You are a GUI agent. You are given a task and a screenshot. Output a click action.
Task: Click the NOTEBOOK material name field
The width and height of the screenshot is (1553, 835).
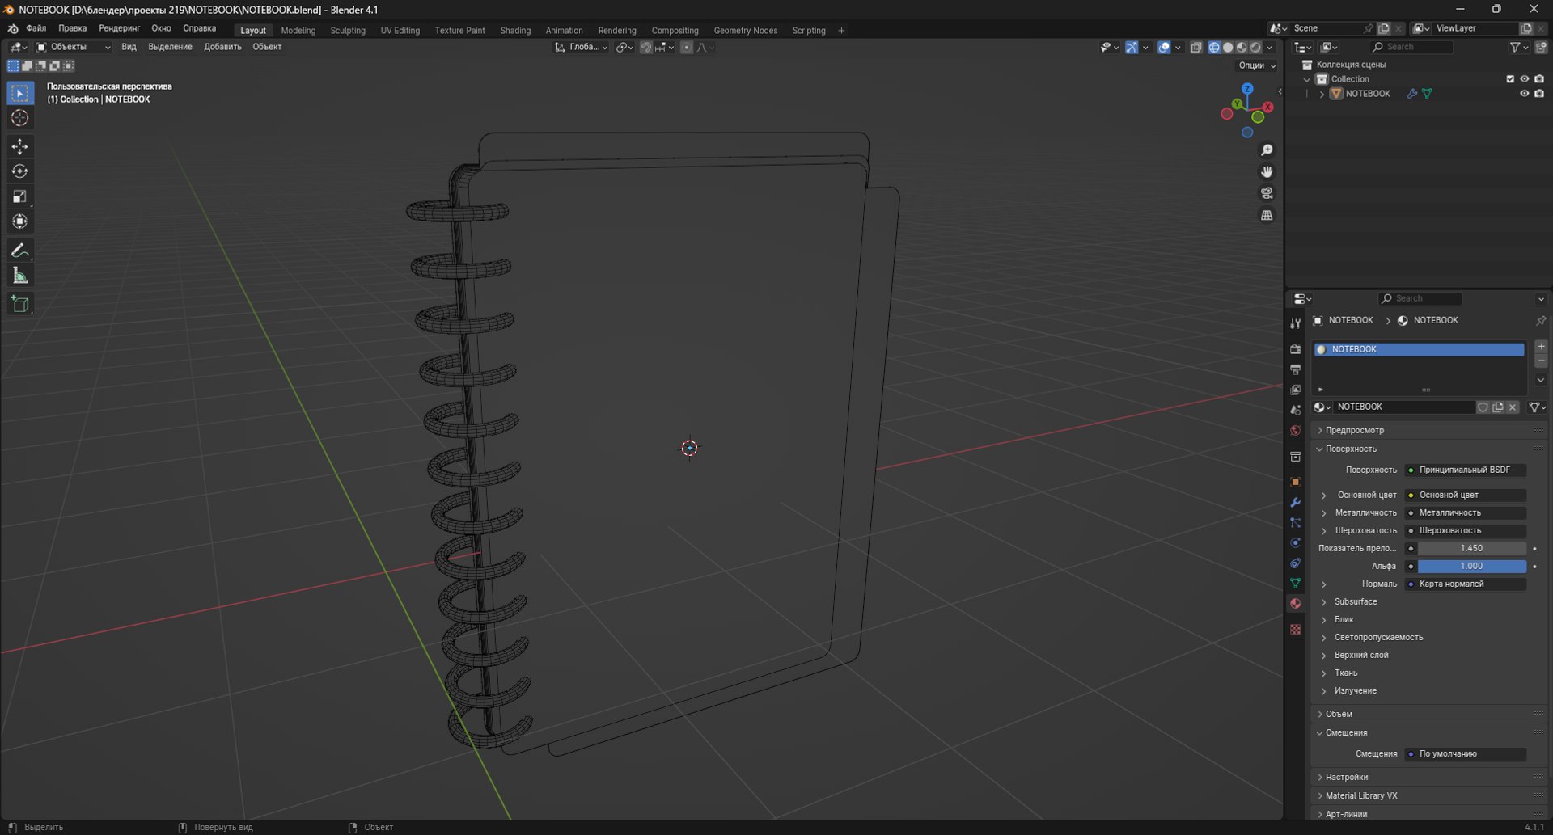point(1404,407)
